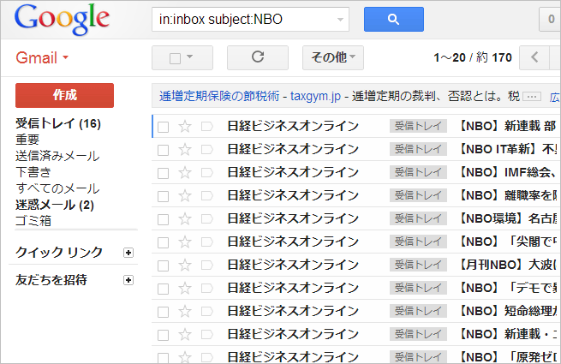Check the 【NBO環境】名古 email checkbox
561x364 pixels.
163,219
